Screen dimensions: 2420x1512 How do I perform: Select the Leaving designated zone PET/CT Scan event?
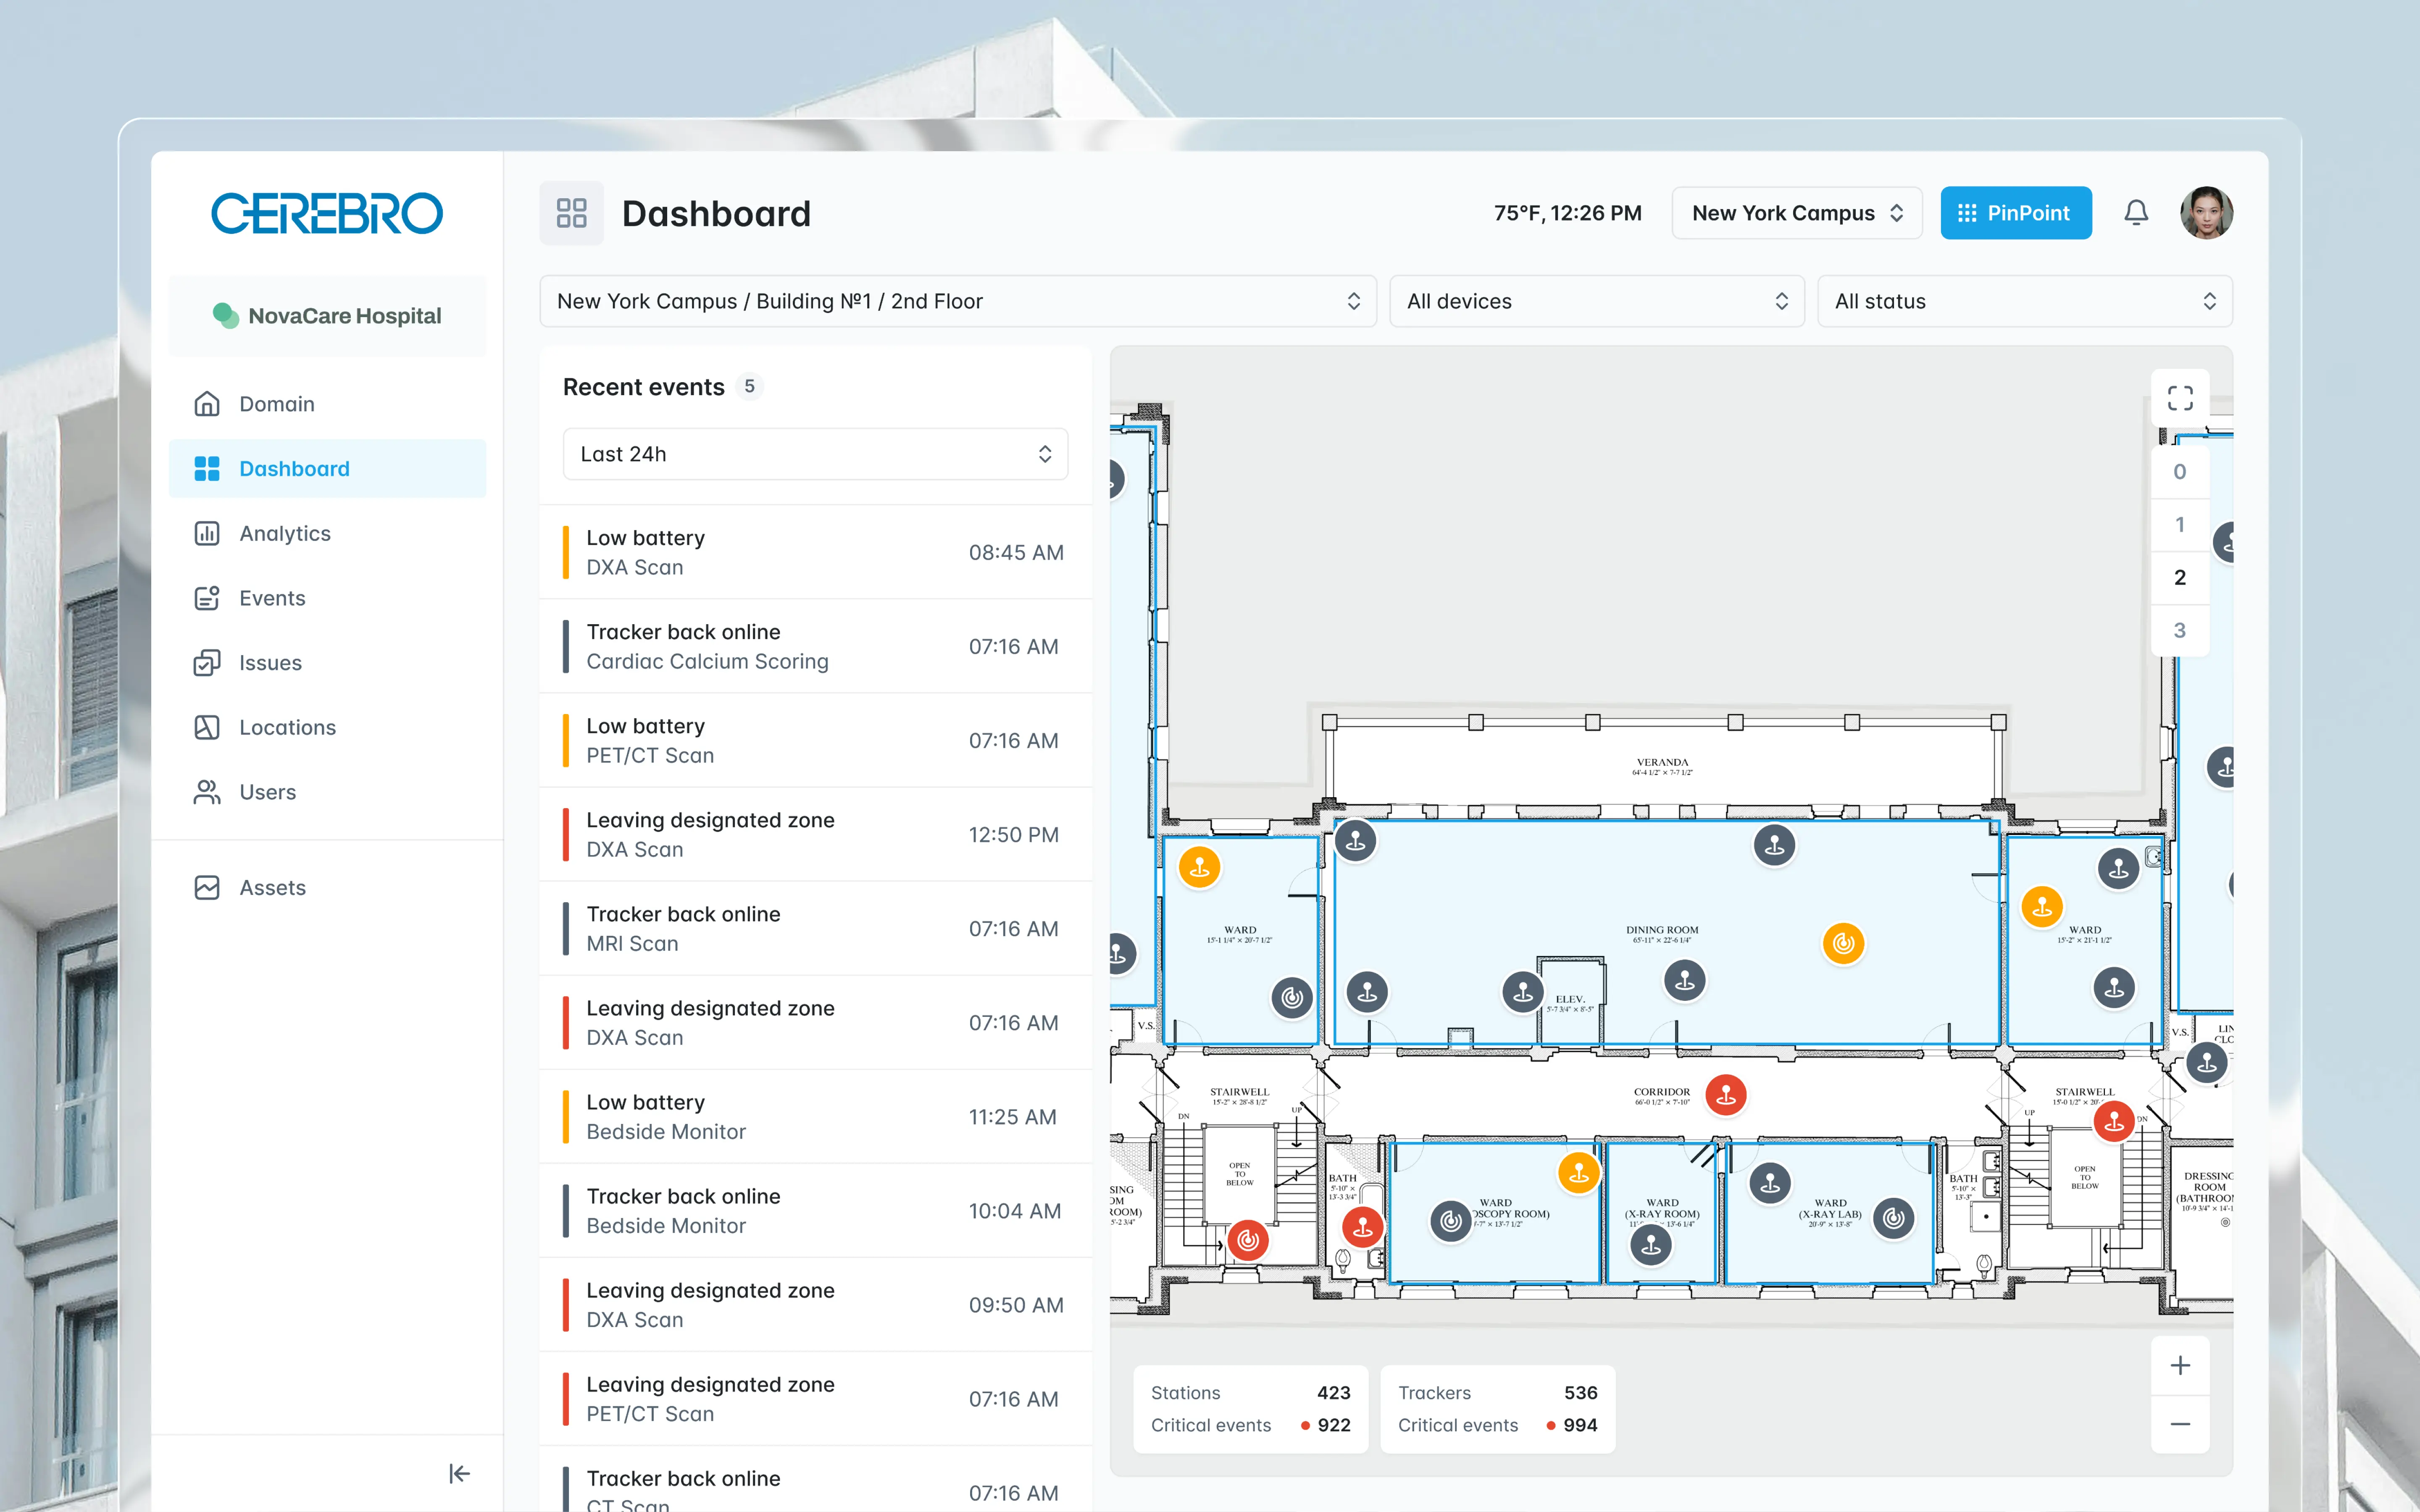pos(815,1399)
